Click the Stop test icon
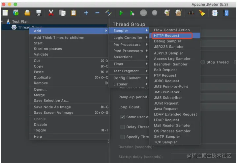The height and width of the screenshot is (164, 237). click(143, 13)
